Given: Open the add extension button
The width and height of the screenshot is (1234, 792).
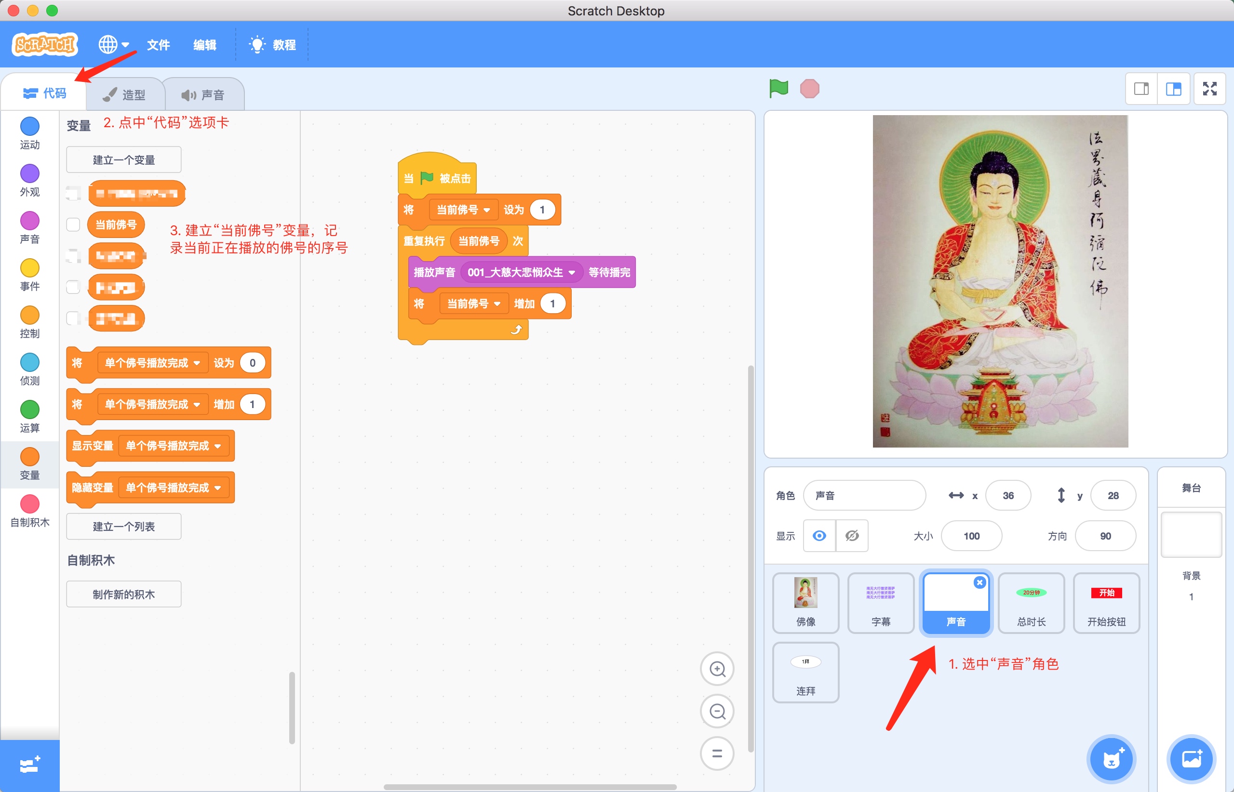Looking at the screenshot, I should pos(30,765).
